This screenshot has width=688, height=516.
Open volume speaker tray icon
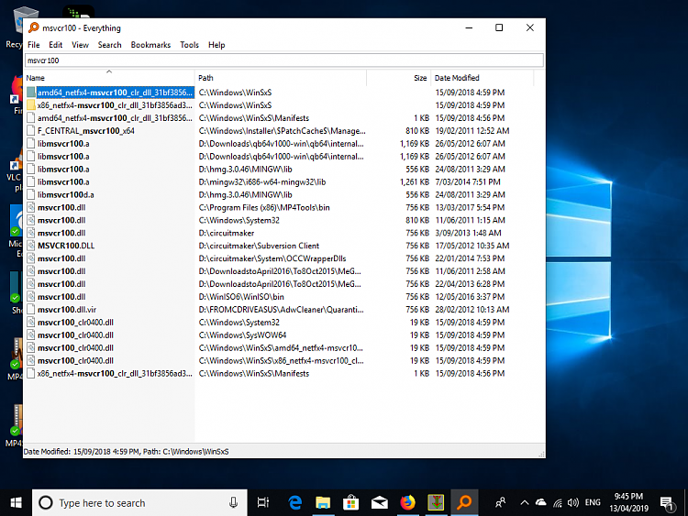pyautogui.click(x=572, y=503)
